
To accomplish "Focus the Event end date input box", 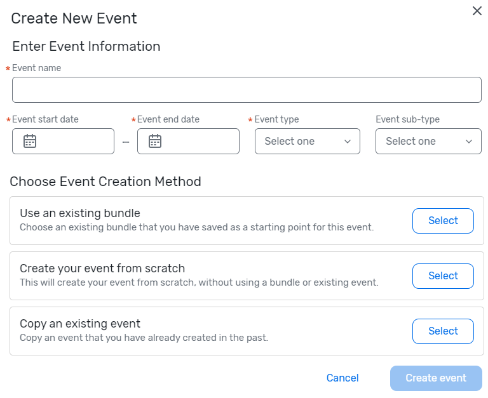I will [x=200, y=141].
